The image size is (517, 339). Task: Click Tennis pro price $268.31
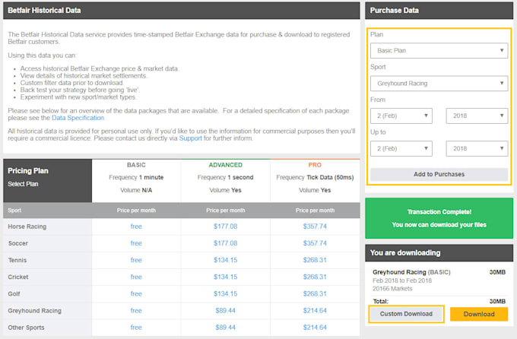(315, 260)
